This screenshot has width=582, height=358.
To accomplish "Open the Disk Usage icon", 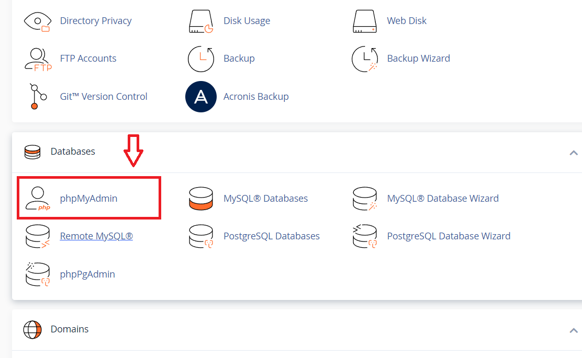I will coord(201,21).
